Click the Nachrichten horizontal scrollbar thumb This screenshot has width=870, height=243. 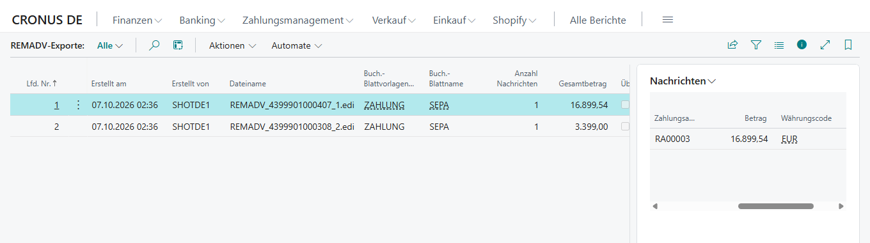click(775, 207)
